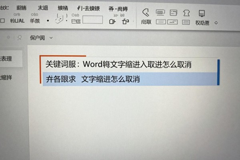Viewport: 240px width, 160px height.
Task: Click the word 关键词服 in the first line
Action: (x=61, y=64)
